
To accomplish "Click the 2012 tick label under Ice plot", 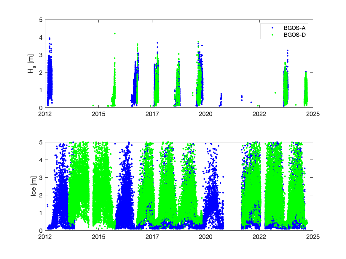I will pyautogui.click(x=45, y=237).
